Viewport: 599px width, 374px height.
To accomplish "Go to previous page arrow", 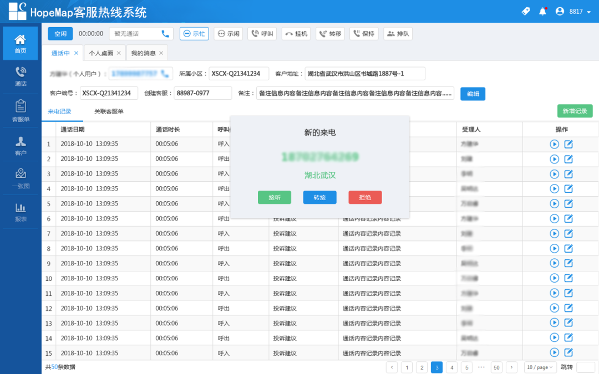I will click(x=392, y=367).
